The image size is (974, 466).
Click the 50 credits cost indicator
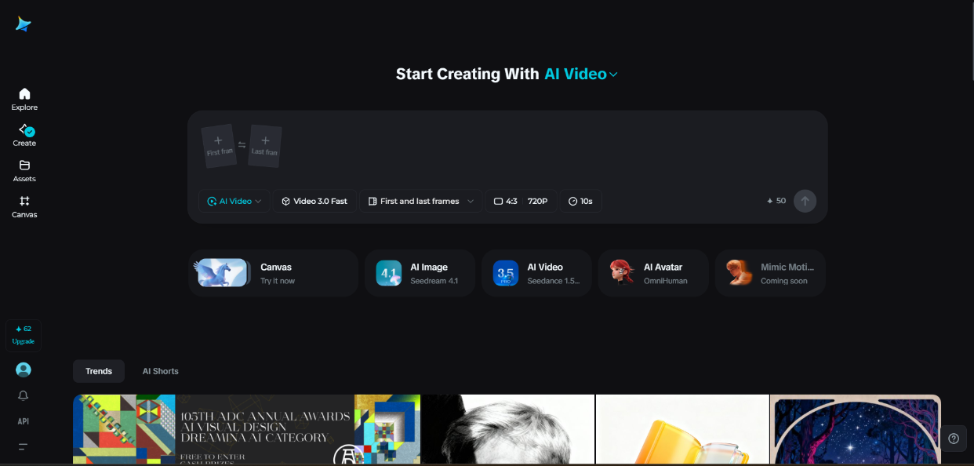776,201
